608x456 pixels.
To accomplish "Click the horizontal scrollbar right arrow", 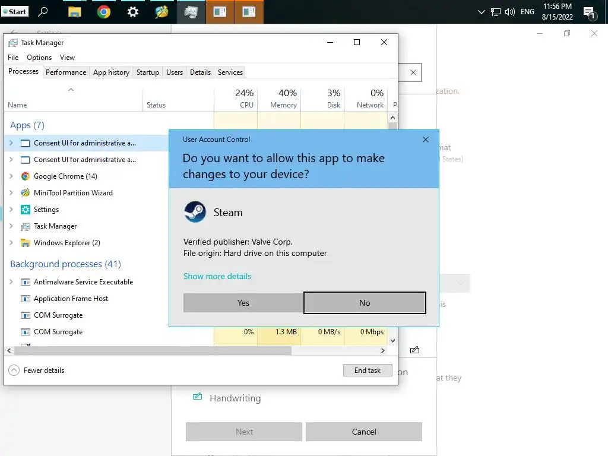I will (x=383, y=350).
